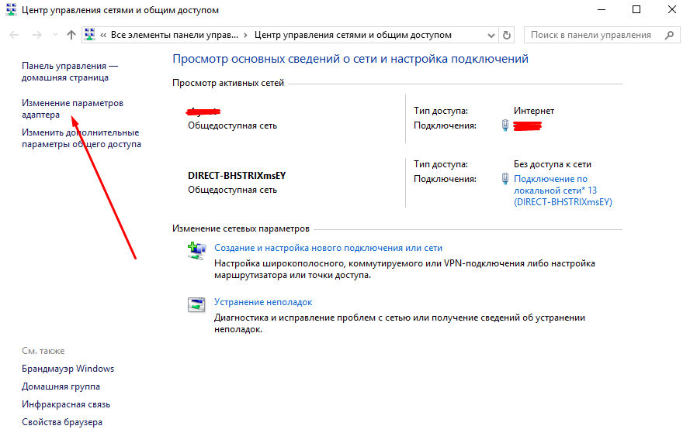Expand chevron after Все элементы панели управления
This screenshot has width=690, height=443.
[x=246, y=35]
